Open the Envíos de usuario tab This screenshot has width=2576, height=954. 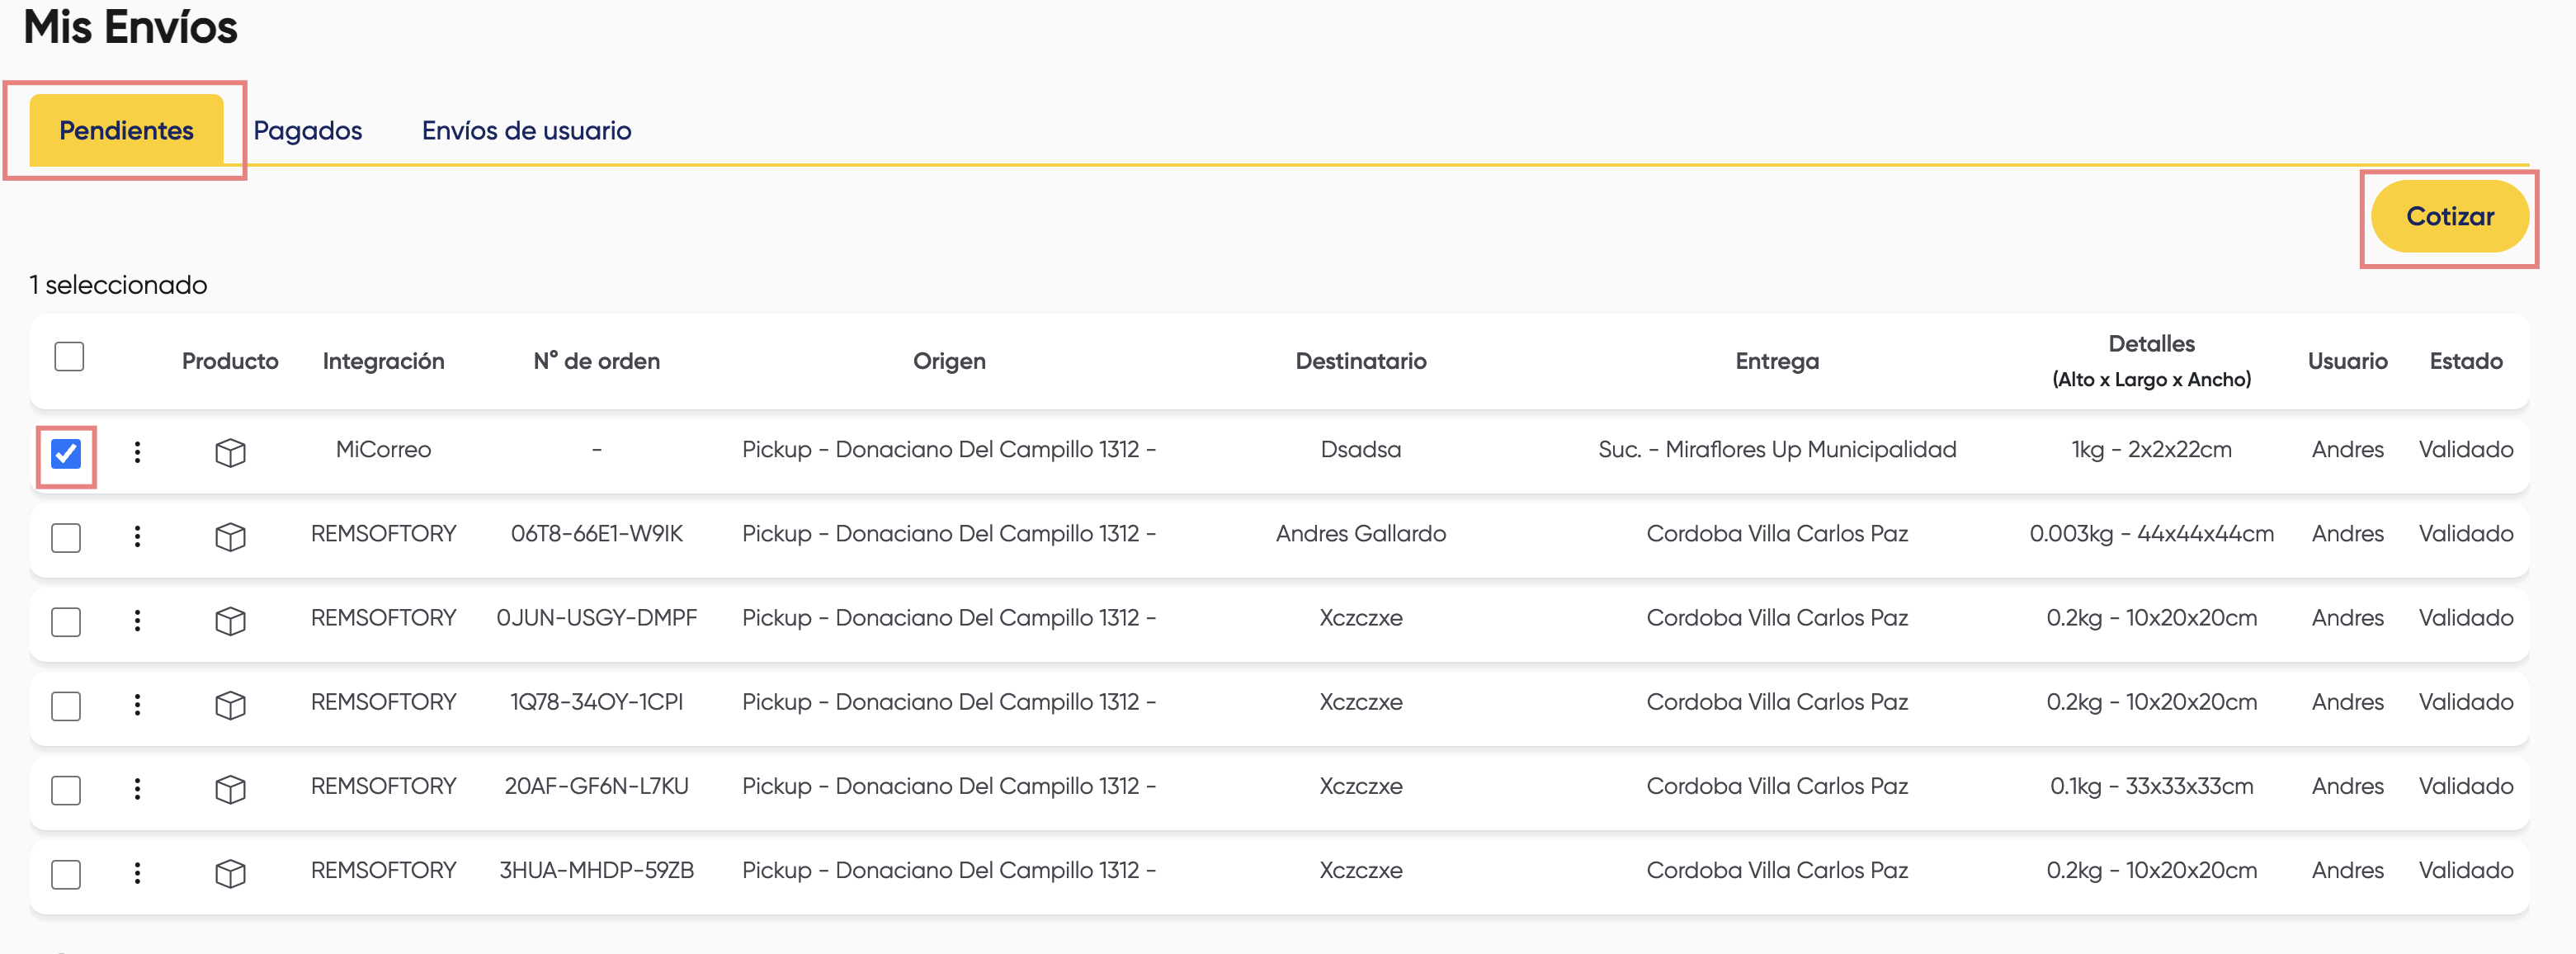coord(526,130)
